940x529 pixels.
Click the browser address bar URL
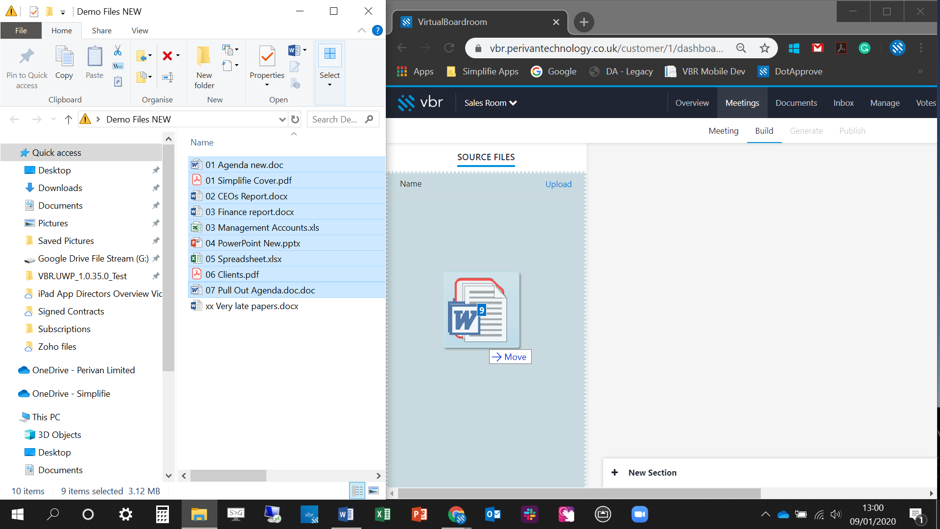point(606,48)
